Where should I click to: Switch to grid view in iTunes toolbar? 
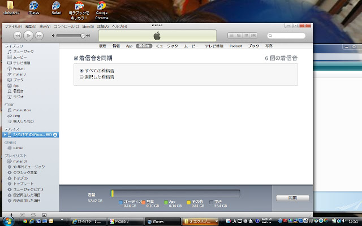click(246, 36)
